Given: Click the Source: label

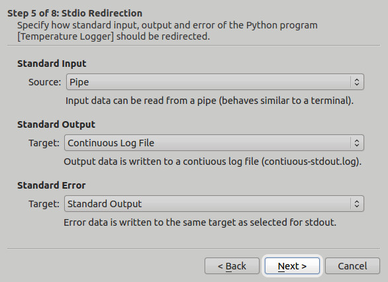Looking at the screenshot, I should 44,82.
